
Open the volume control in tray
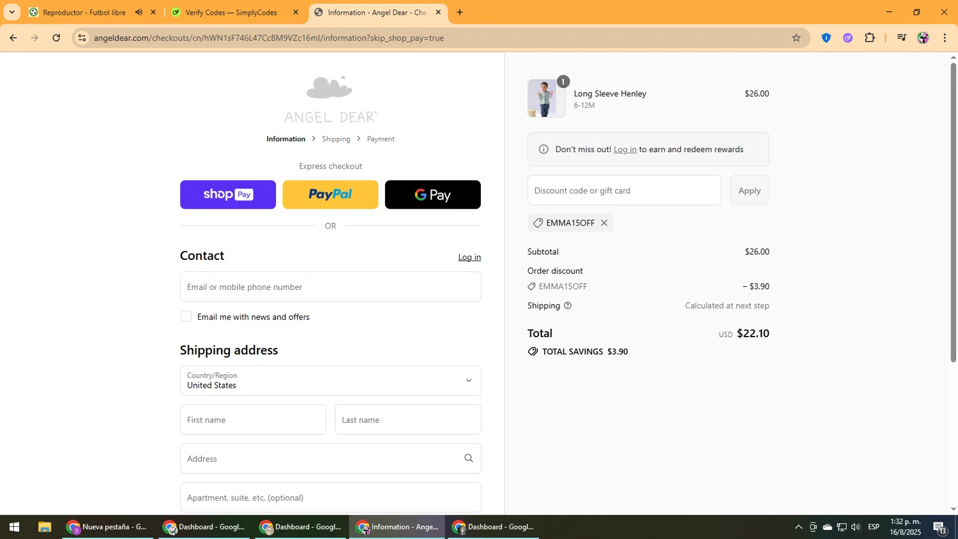pyautogui.click(x=855, y=527)
